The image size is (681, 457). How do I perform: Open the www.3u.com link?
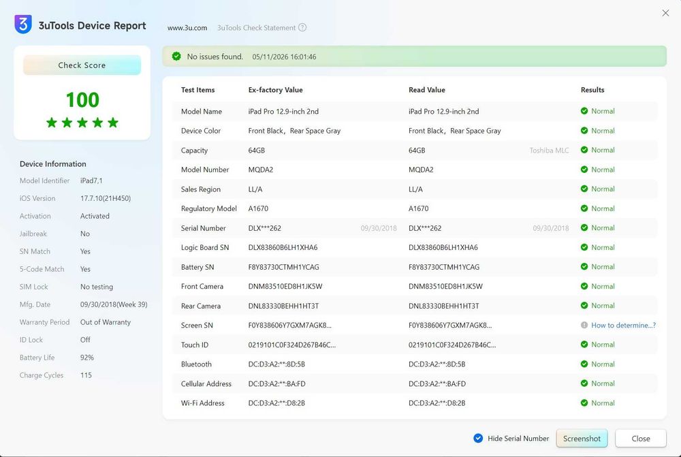pos(187,28)
